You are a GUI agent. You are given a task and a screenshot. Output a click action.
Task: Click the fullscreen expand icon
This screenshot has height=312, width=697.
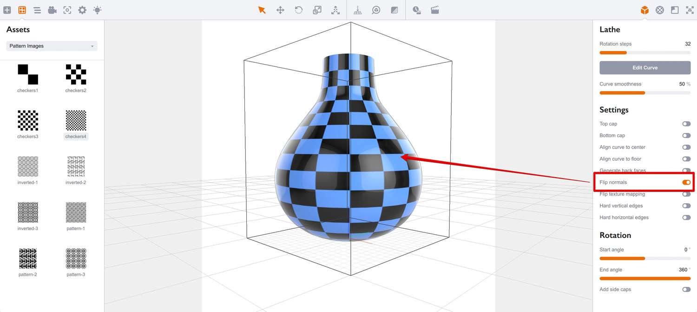pos(690,10)
